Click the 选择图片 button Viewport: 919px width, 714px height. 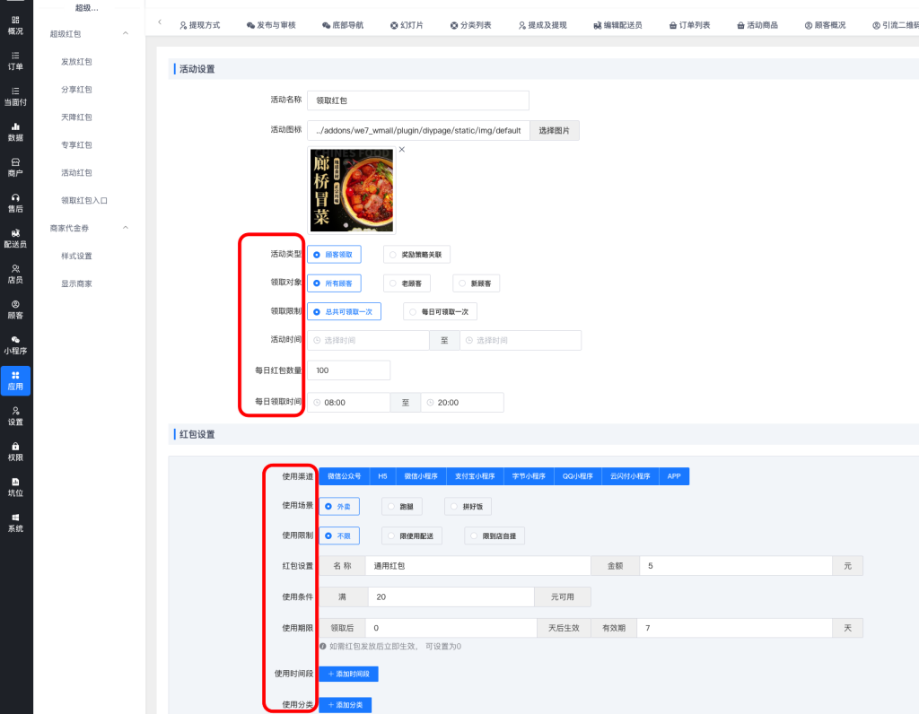coord(554,130)
